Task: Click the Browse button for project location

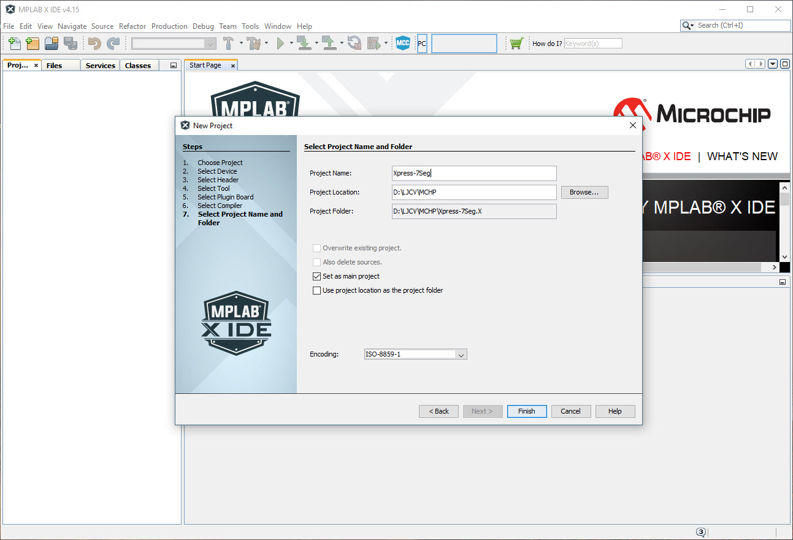Action: pyautogui.click(x=584, y=192)
